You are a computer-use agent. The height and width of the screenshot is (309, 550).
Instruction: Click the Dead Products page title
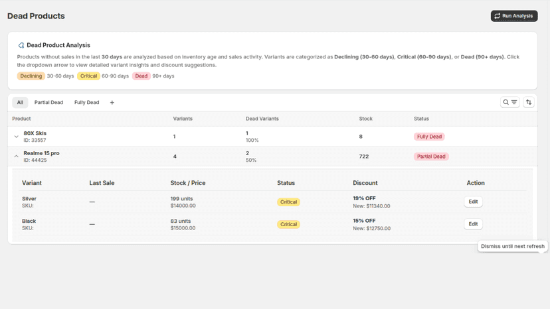point(36,16)
